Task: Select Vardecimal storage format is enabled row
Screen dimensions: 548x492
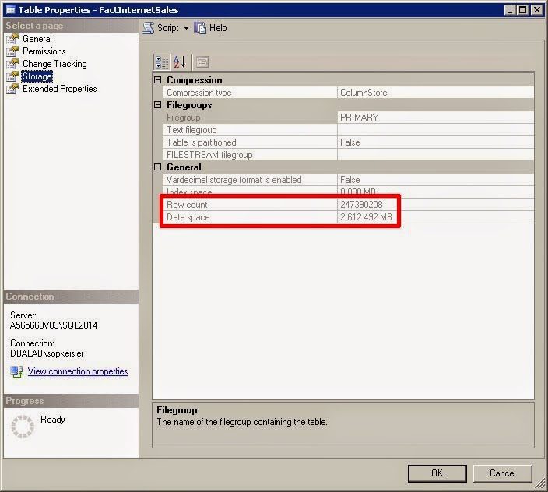Action: coord(349,180)
